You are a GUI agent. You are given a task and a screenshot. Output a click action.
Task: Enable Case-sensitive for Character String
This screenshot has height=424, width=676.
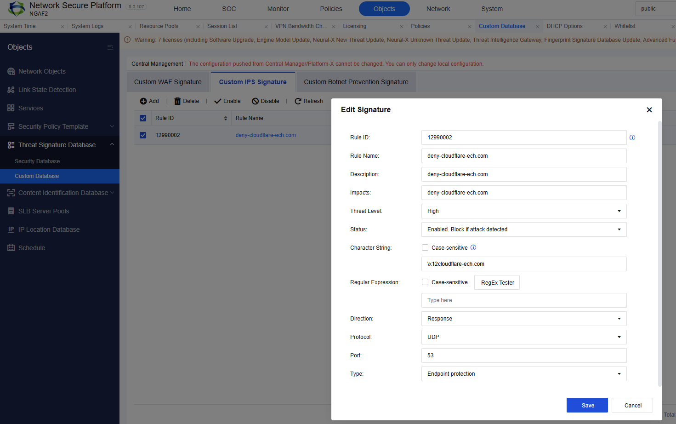[x=425, y=247]
